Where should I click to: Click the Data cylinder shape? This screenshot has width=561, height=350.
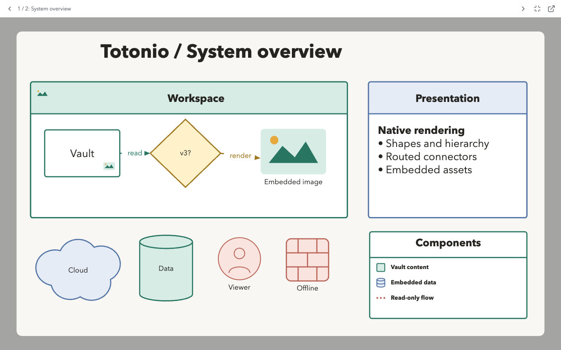(166, 268)
